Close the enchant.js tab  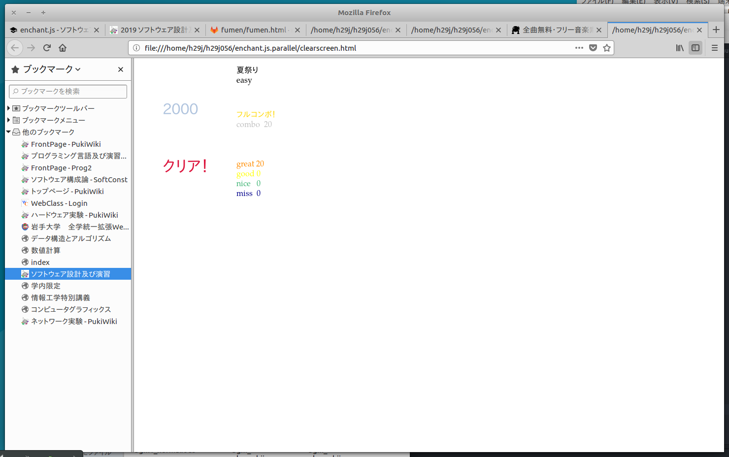pos(97,30)
